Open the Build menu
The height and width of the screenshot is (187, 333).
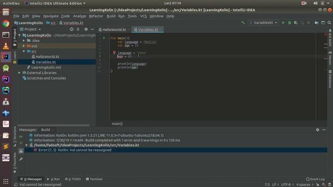(111, 16)
